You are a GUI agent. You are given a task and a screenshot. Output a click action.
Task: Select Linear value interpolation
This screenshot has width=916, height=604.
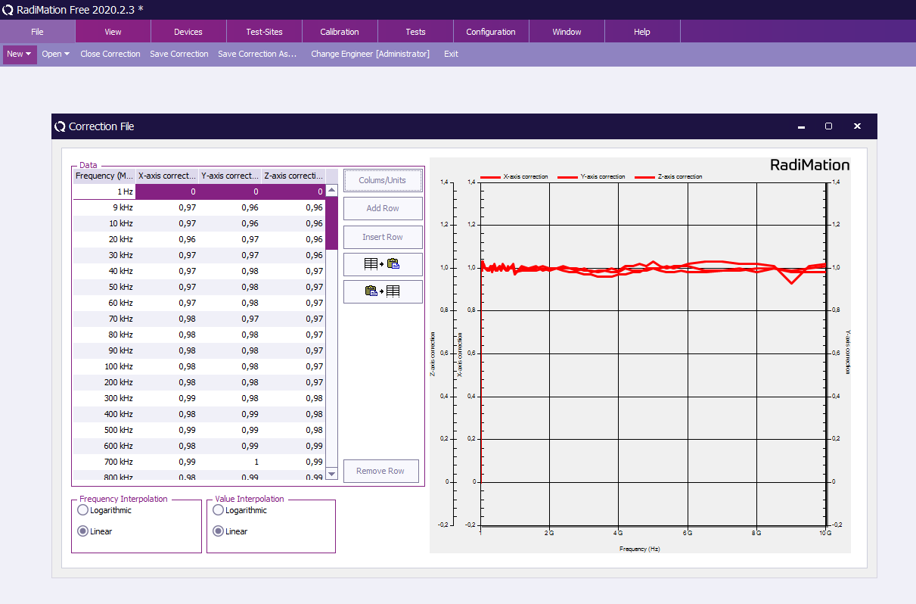[x=219, y=531]
